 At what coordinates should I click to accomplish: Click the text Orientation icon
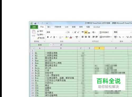coord(94,32)
